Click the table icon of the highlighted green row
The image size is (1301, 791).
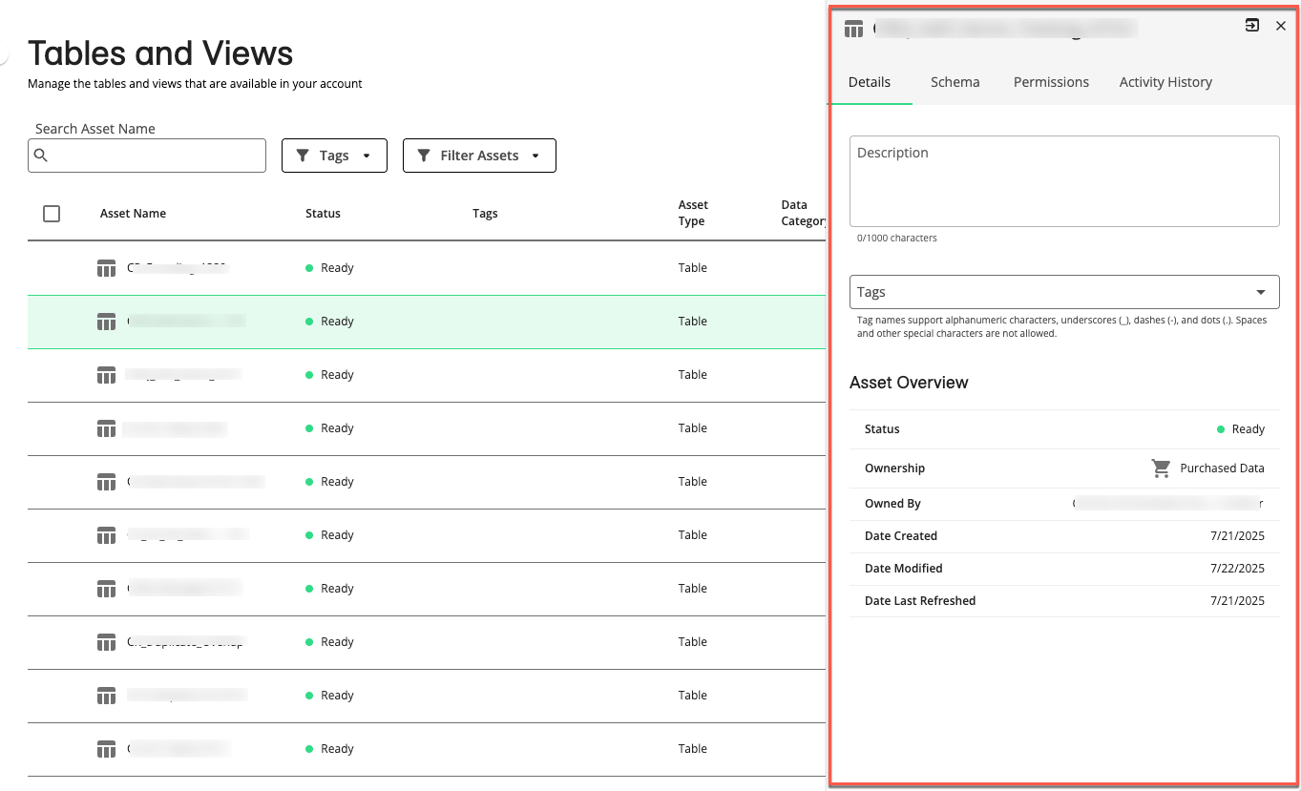(x=106, y=322)
